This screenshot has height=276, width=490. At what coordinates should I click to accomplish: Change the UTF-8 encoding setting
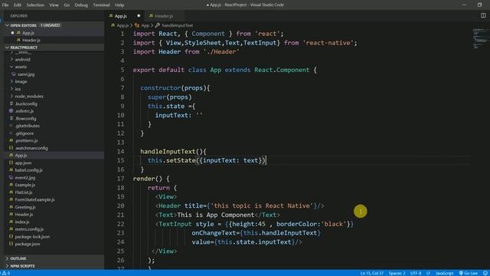(x=416, y=273)
